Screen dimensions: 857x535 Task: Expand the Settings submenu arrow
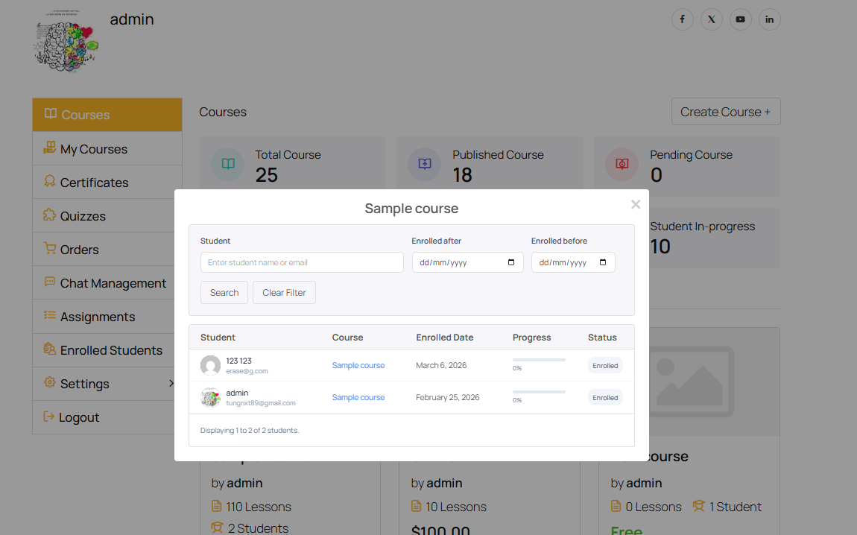pyautogui.click(x=171, y=383)
